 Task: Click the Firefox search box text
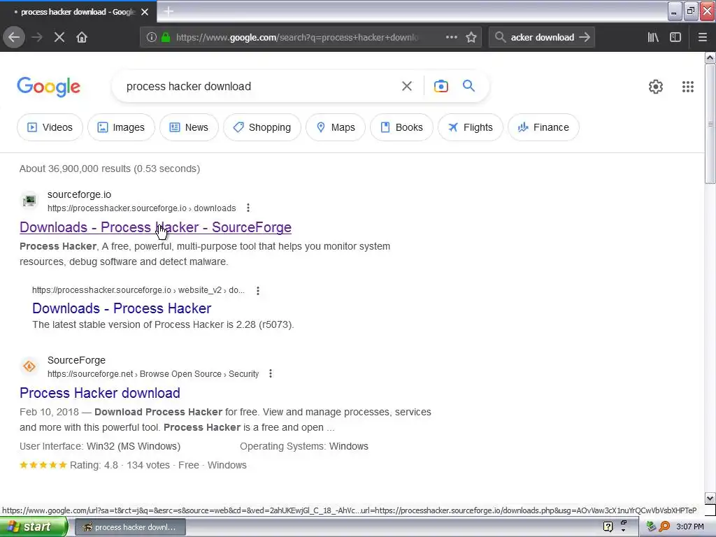coord(542,38)
